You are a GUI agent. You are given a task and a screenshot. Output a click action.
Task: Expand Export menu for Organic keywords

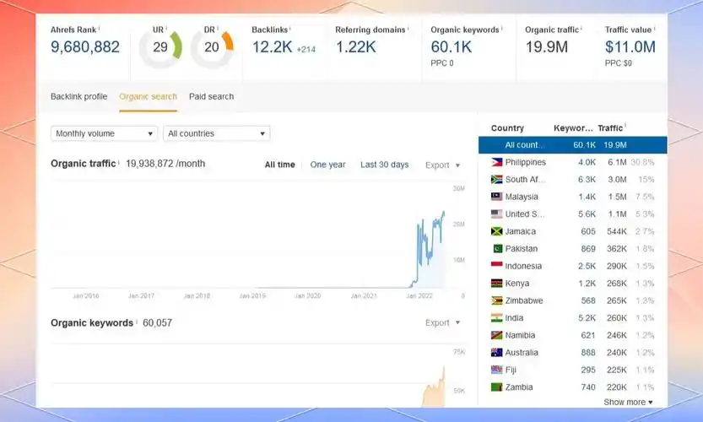[442, 323]
